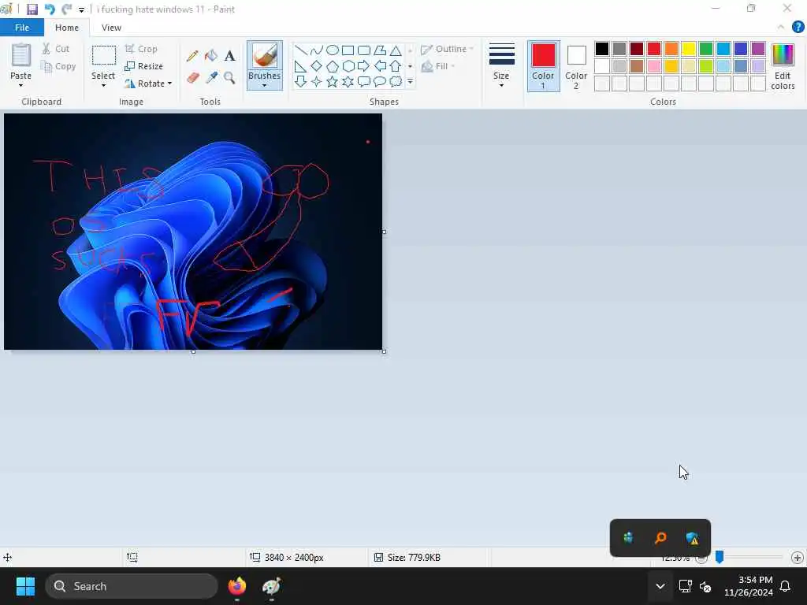
Task: Select the Color picker eyedropper tool
Action: [x=211, y=78]
